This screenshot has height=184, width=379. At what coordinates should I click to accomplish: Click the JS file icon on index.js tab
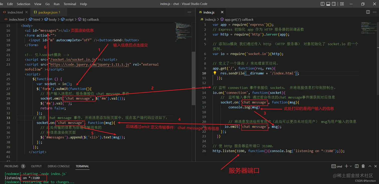coord(200,12)
